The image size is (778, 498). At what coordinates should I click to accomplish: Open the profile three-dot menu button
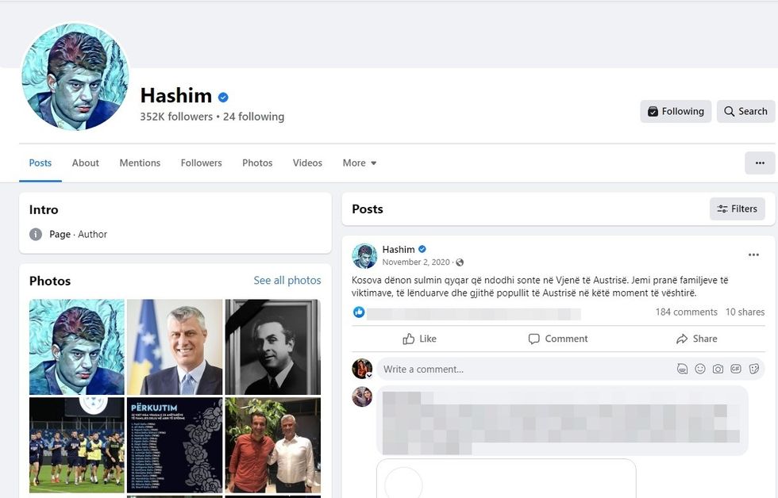760,163
